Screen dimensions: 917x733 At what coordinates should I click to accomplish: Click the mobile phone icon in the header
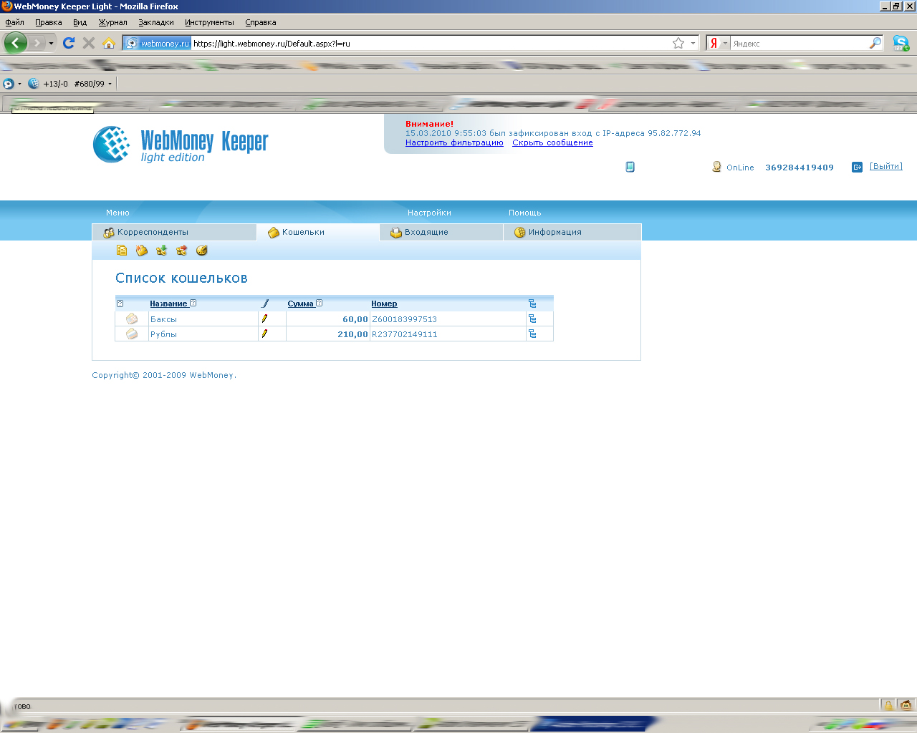(x=630, y=167)
